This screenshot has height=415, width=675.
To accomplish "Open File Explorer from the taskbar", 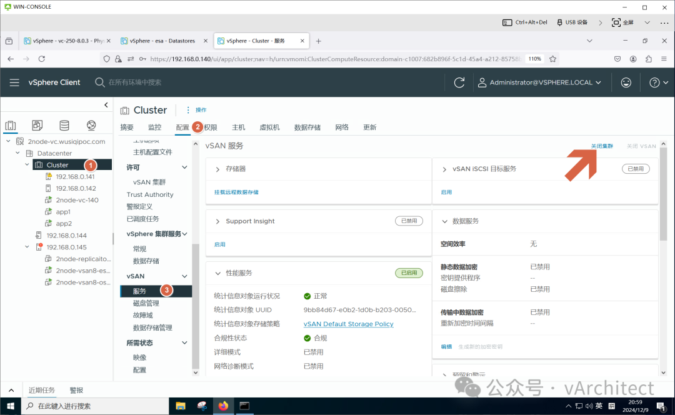I will click(181, 406).
